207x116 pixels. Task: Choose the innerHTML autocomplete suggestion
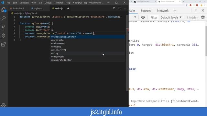point(87,50)
